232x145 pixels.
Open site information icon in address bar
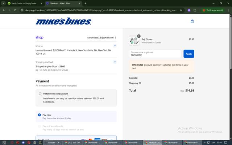(22, 10)
